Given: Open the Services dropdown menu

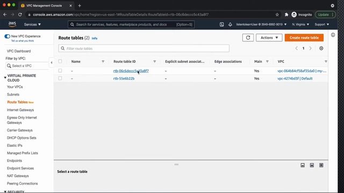Looking at the screenshot, I should 32,25.
